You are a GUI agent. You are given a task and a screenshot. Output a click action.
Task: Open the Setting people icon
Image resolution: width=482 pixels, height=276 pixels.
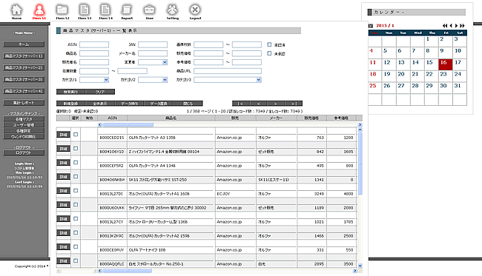point(173,10)
